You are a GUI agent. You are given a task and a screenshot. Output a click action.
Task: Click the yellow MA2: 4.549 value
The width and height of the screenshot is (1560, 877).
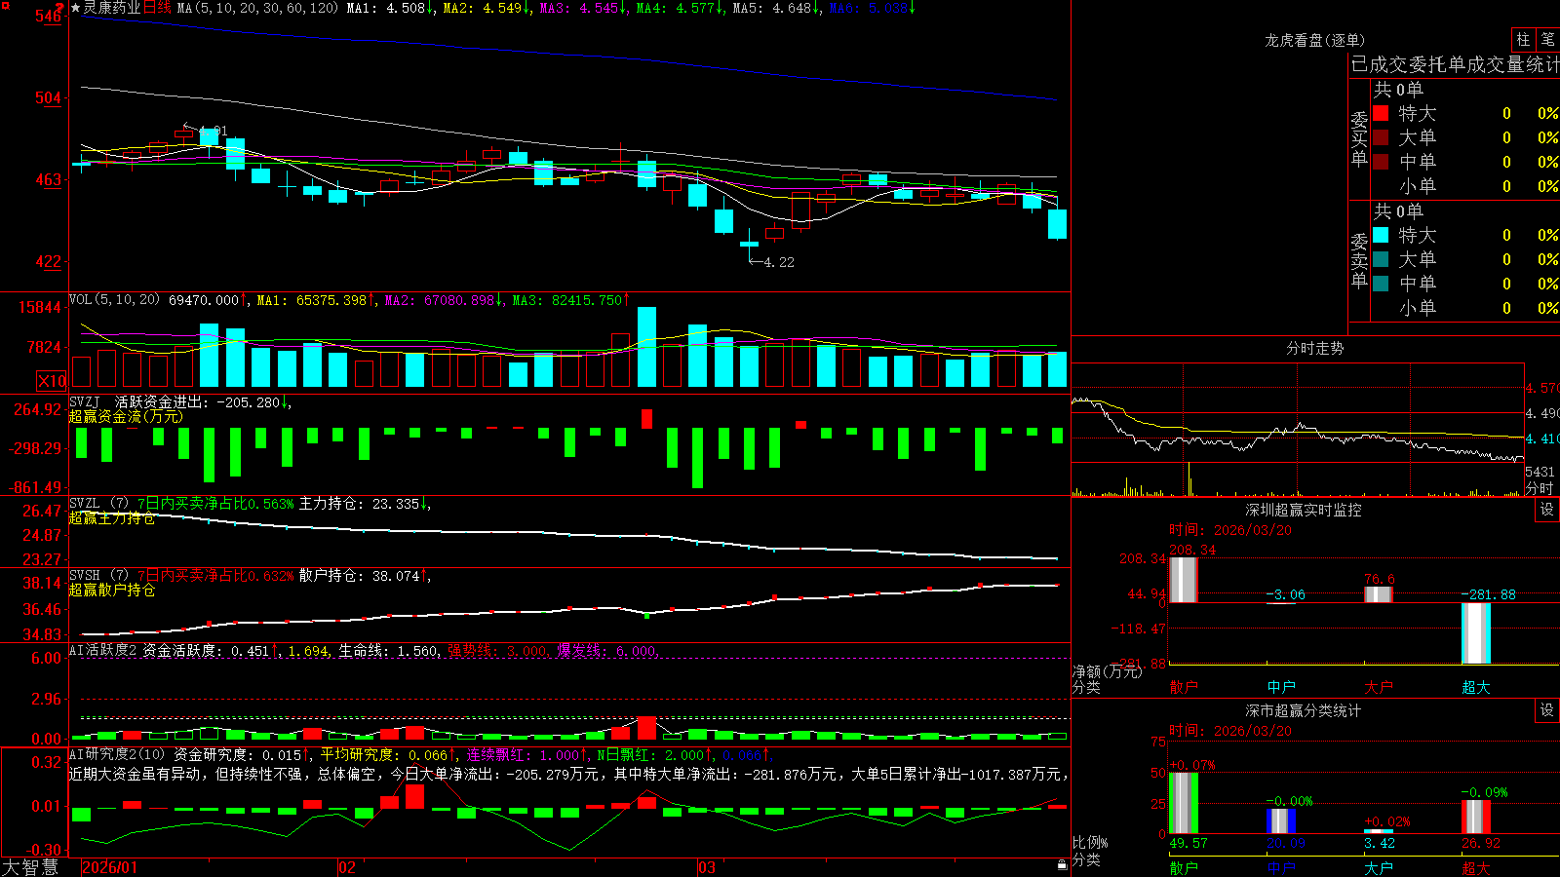pos(487,8)
